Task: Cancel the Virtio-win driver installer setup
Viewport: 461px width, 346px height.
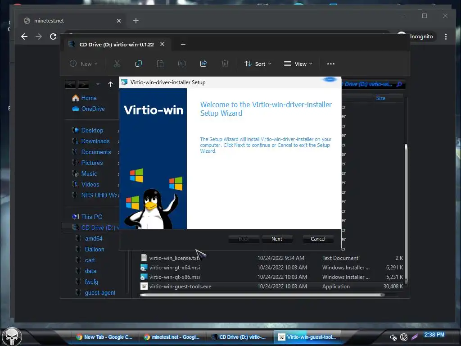Action: click(318, 239)
